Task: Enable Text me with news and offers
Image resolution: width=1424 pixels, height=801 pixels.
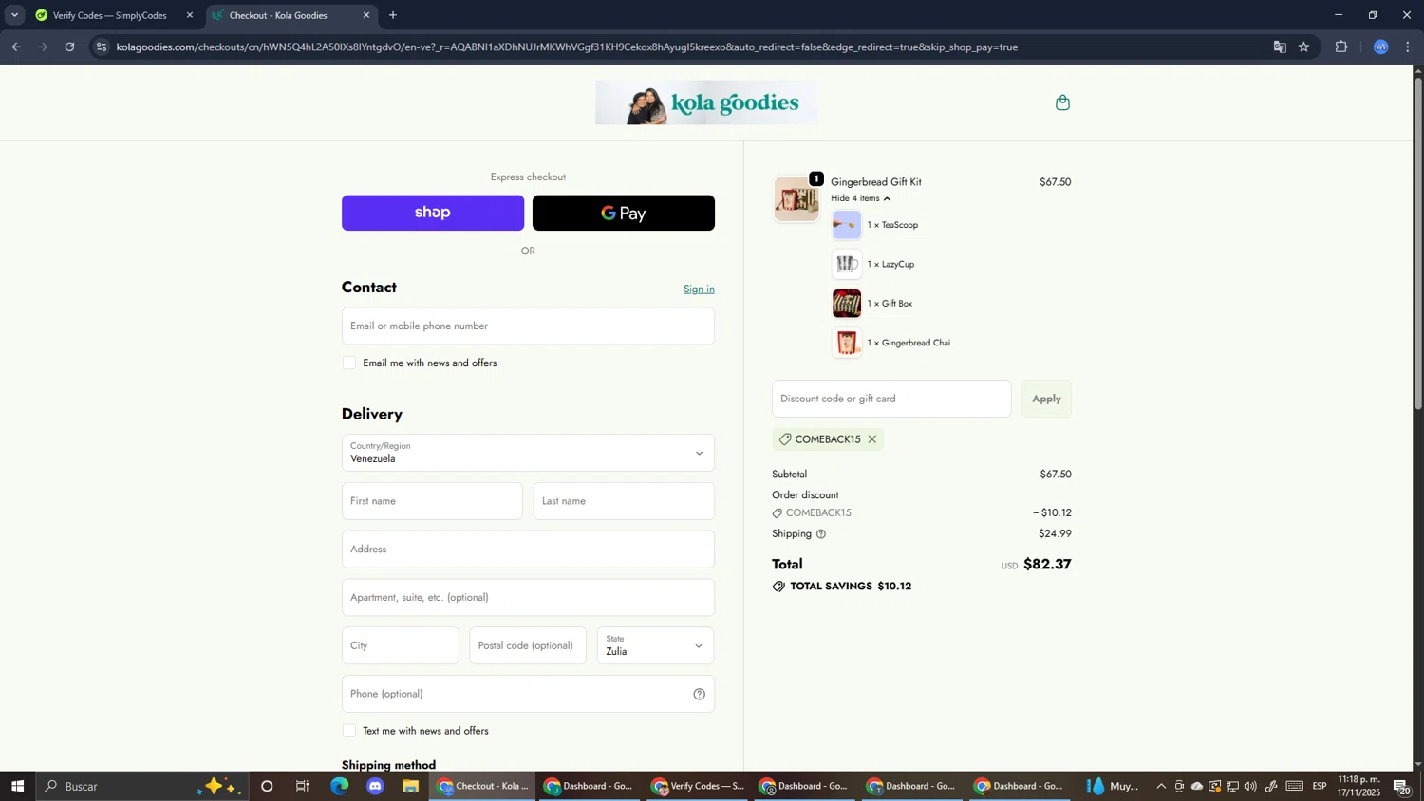Action: [x=349, y=731]
